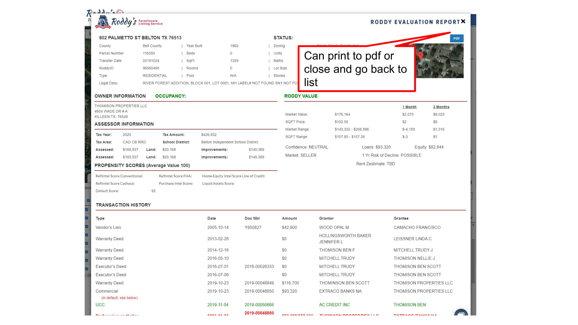Click the TRANSACTION HISTORY heading
This screenshot has width=578, height=325.
pyautogui.click(x=123, y=205)
